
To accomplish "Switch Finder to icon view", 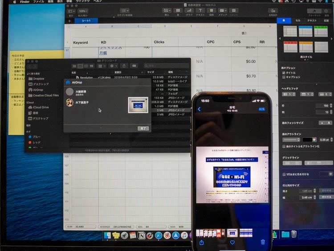I will pyautogui.click(x=74, y=66).
